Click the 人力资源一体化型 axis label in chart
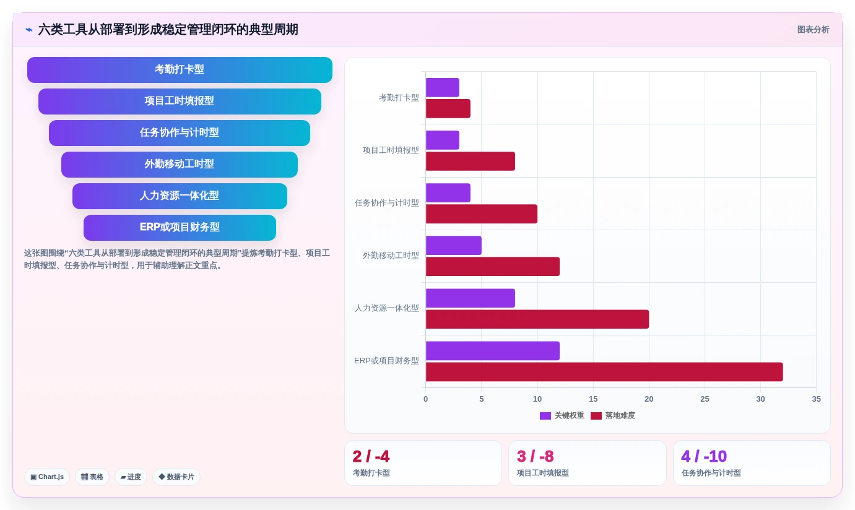855x510 pixels. (x=387, y=308)
